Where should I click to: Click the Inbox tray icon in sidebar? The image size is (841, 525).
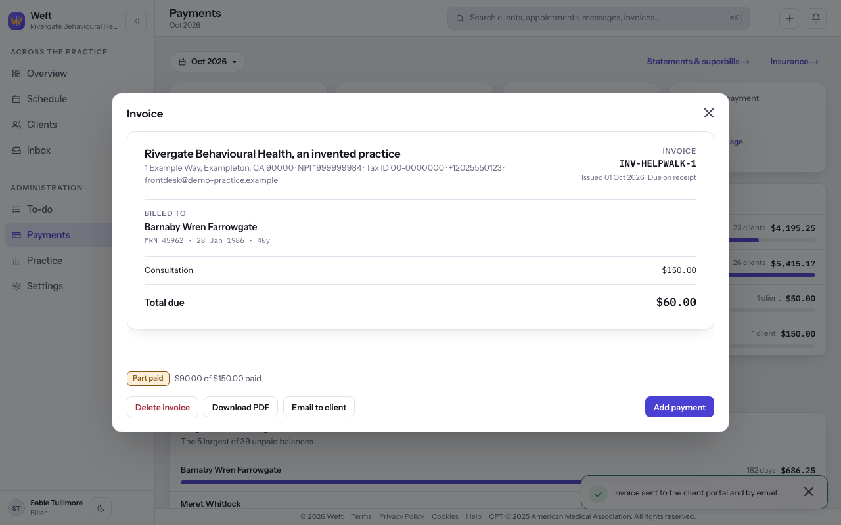16,150
